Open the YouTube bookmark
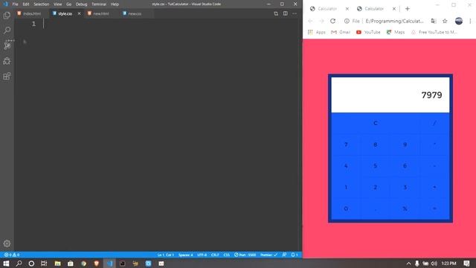The width and height of the screenshot is (476, 268). [368, 32]
